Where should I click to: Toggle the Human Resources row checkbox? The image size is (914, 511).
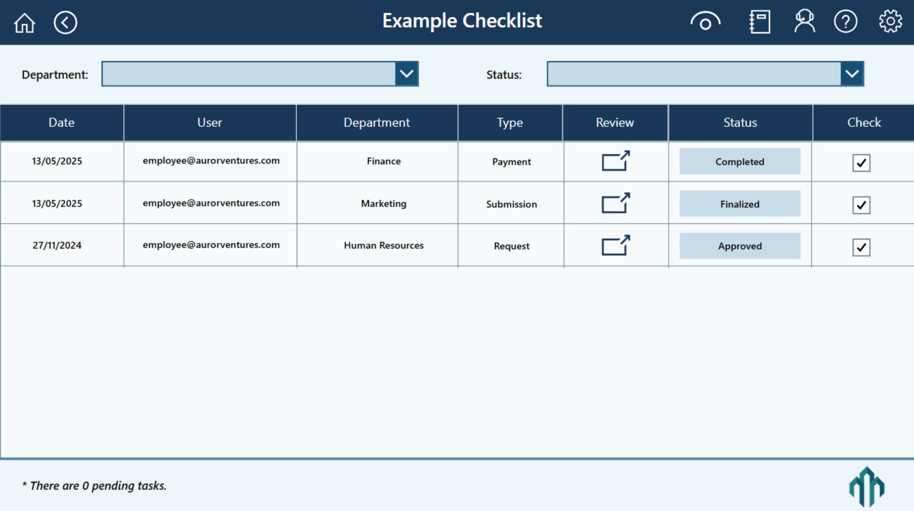(x=861, y=248)
